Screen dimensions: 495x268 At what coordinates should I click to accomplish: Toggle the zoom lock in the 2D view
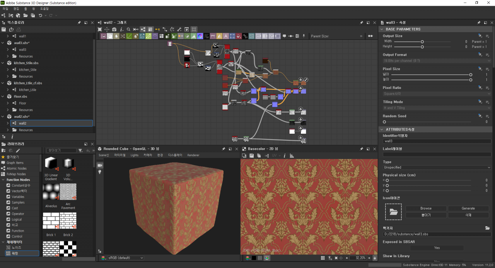point(374,258)
